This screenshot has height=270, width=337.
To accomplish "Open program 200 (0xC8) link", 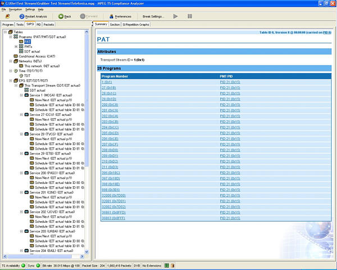I will pyautogui.click(x=110, y=104).
